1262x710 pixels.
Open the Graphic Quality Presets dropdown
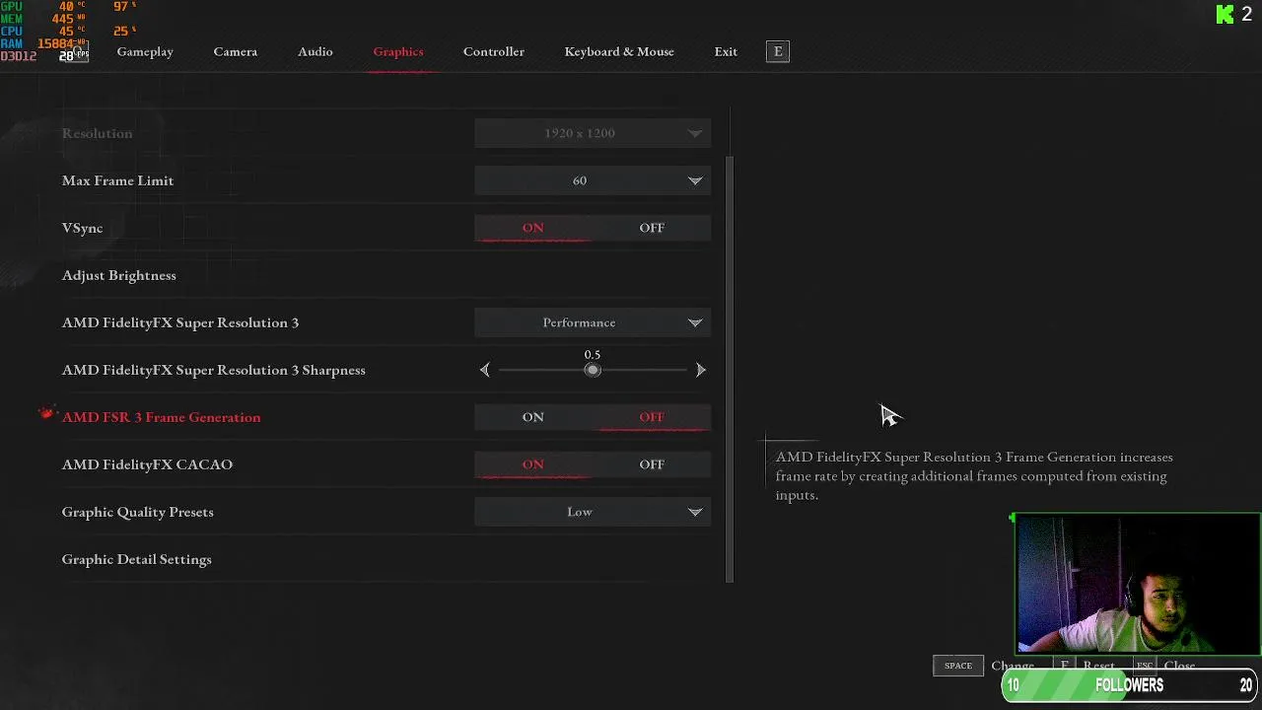coord(593,512)
